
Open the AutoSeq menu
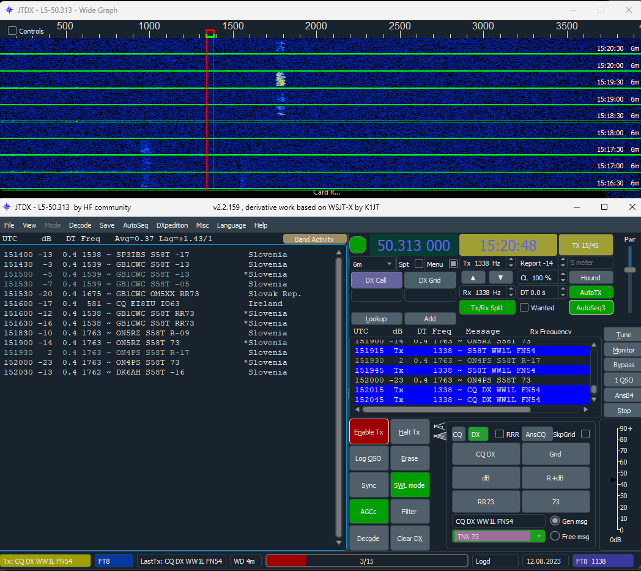[136, 225]
